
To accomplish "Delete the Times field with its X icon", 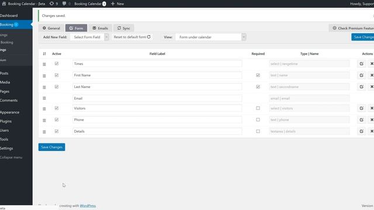I will [372, 64].
